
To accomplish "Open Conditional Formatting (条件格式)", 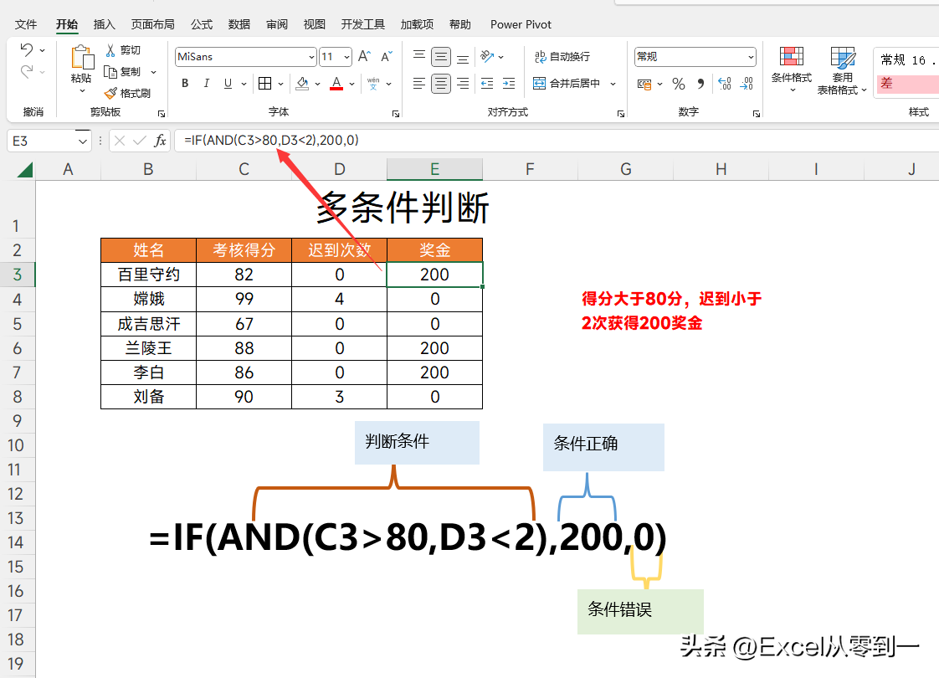I will click(x=792, y=69).
